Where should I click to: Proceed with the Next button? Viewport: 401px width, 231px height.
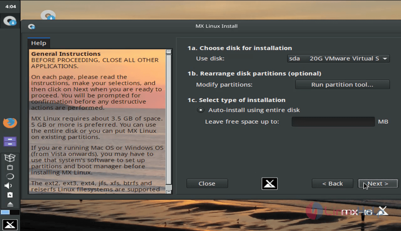click(378, 184)
